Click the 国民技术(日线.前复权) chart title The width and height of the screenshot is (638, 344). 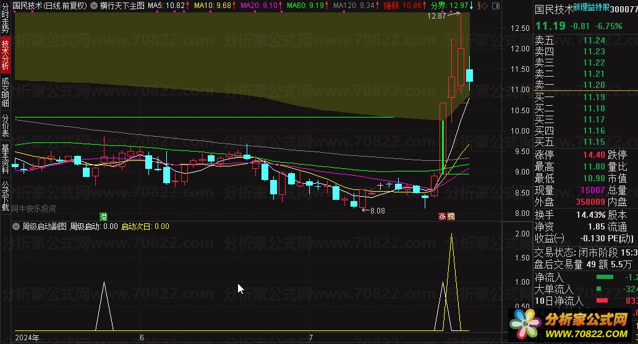click(x=49, y=6)
